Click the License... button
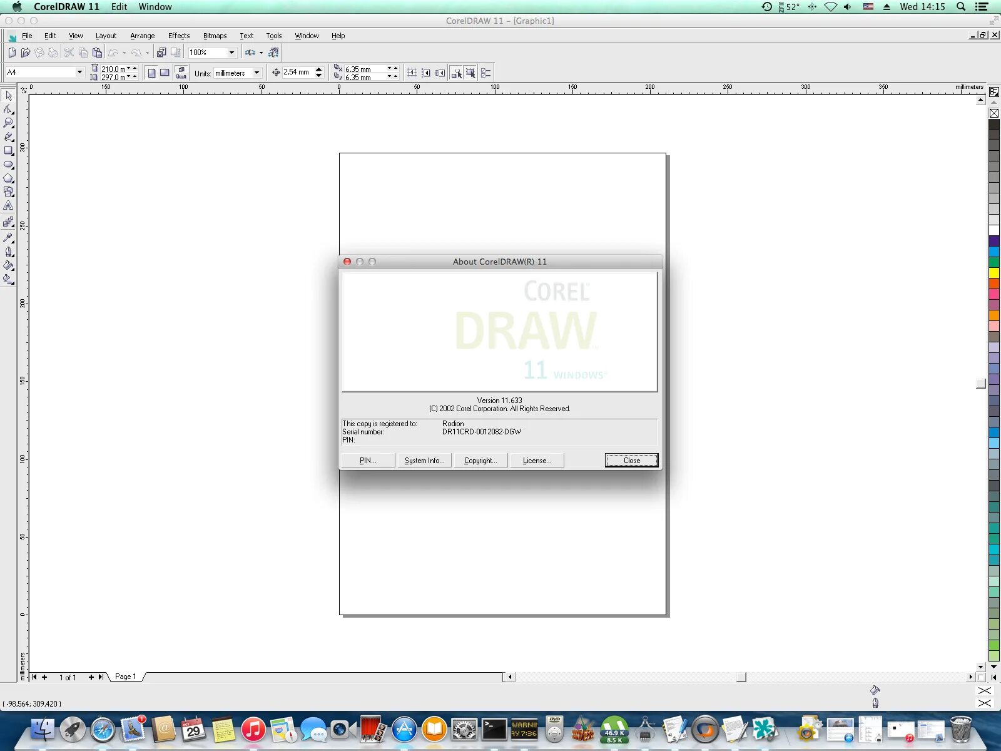1001x751 pixels. tap(537, 461)
